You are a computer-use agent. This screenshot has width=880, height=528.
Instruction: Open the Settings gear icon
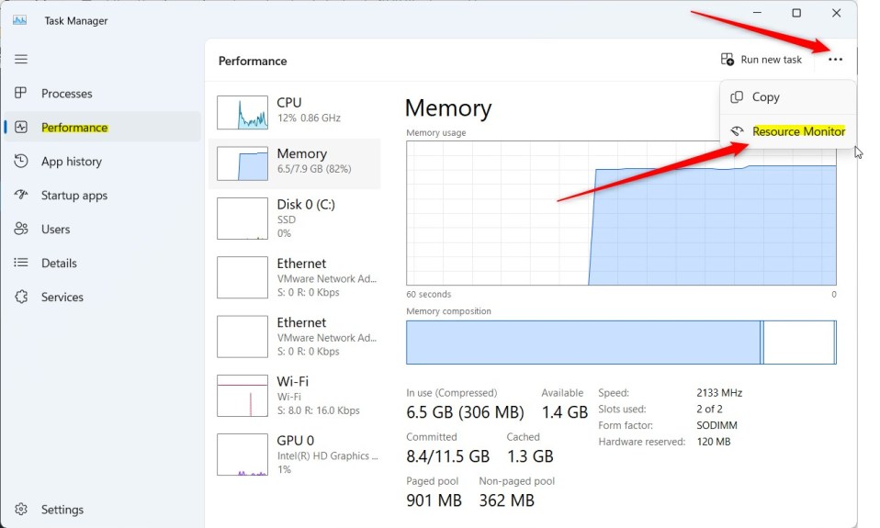(21, 510)
